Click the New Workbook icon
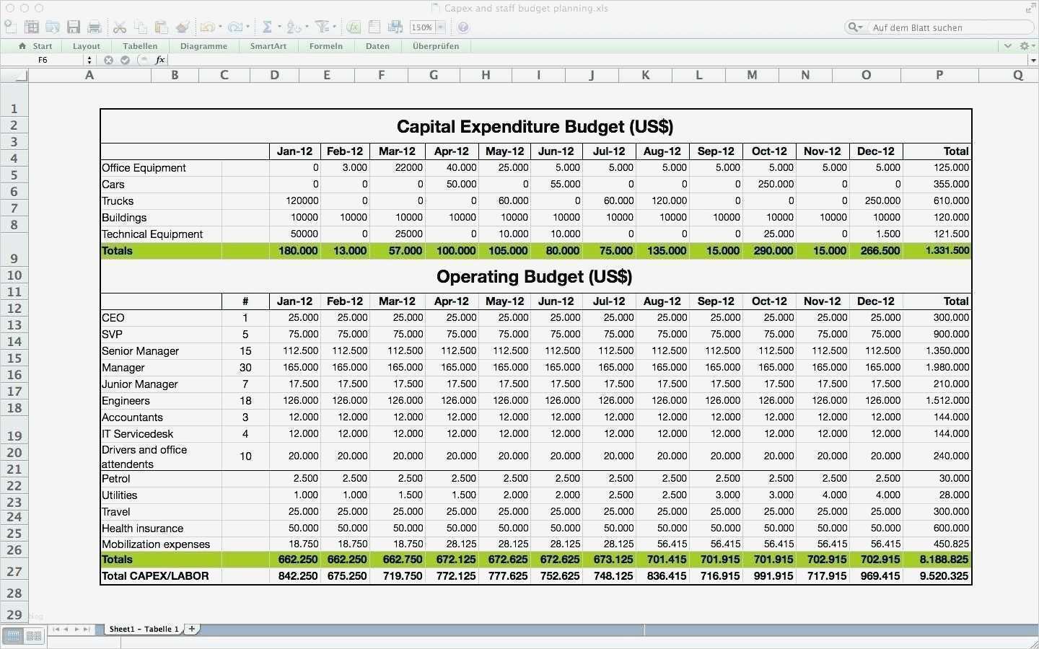The width and height of the screenshot is (1039, 649). coord(10,27)
